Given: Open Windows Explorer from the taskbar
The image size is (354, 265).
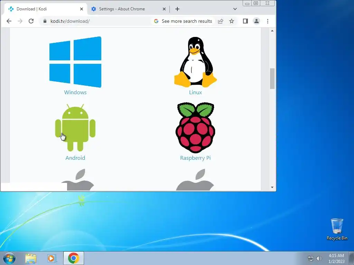Looking at the screenshot, I should pyautogui.click(x=31, y=258).
